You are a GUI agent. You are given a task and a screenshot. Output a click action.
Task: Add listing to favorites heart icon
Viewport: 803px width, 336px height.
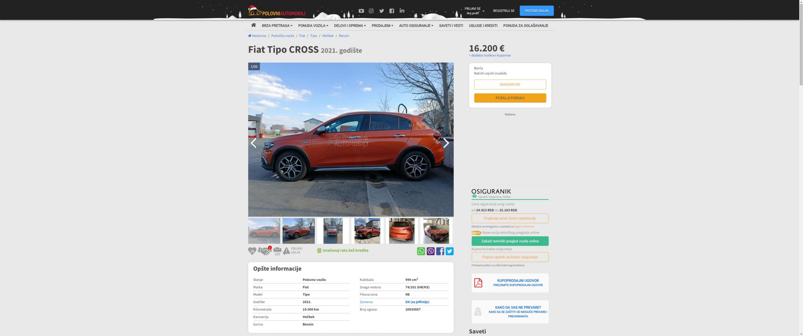click(x=252, y=251)
